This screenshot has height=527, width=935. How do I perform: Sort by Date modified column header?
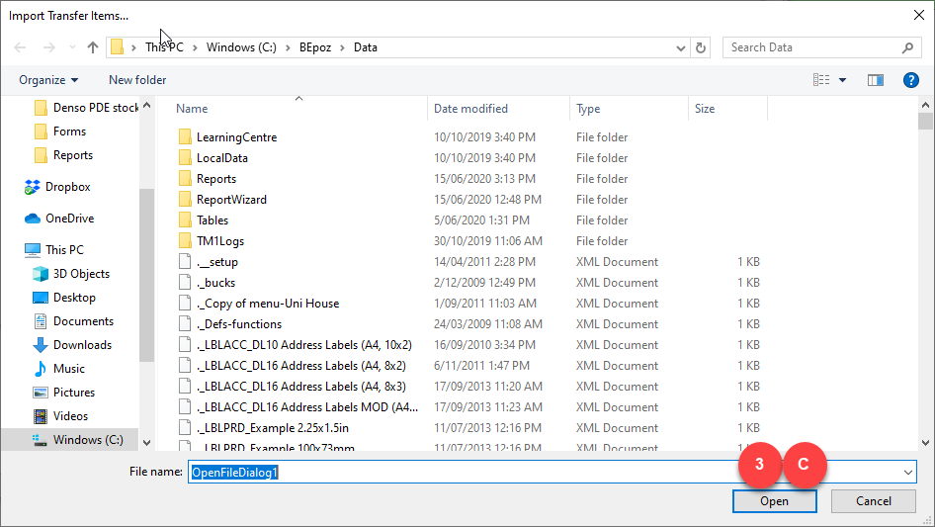click(x=470, y=109)
